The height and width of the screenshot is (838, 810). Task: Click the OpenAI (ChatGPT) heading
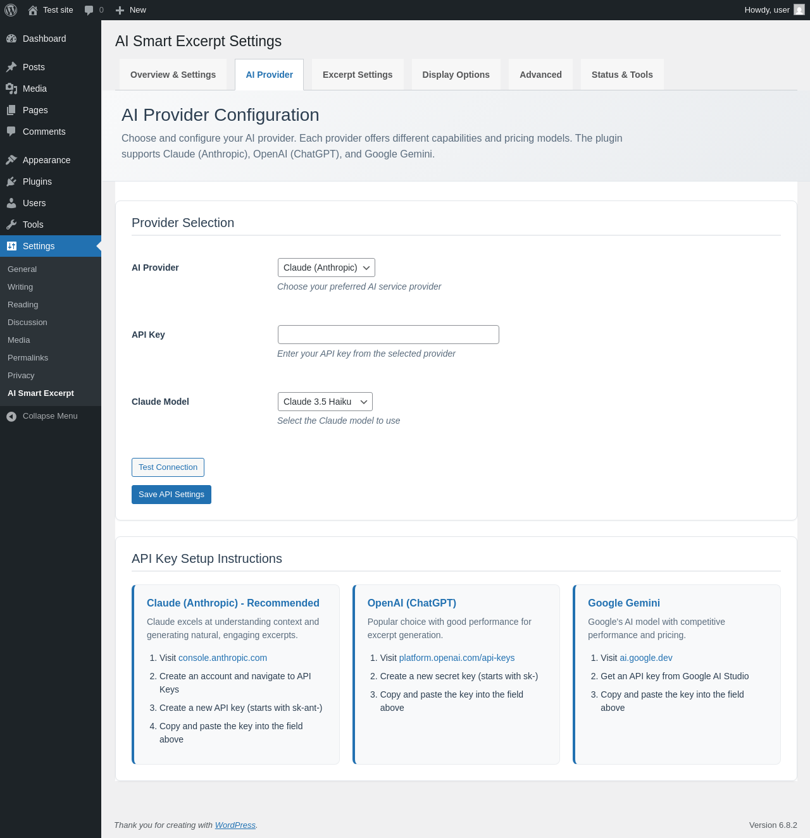coord(412,603)
